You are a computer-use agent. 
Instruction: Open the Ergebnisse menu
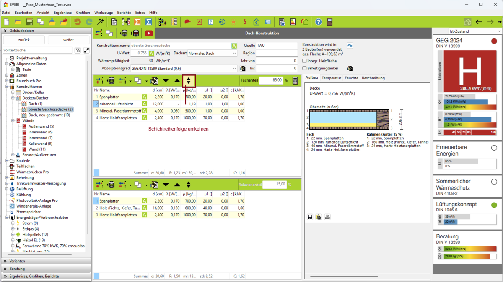click(x=62, y=13)
